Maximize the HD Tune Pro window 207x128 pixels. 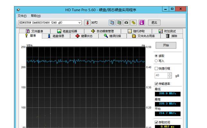coord(172,9)
